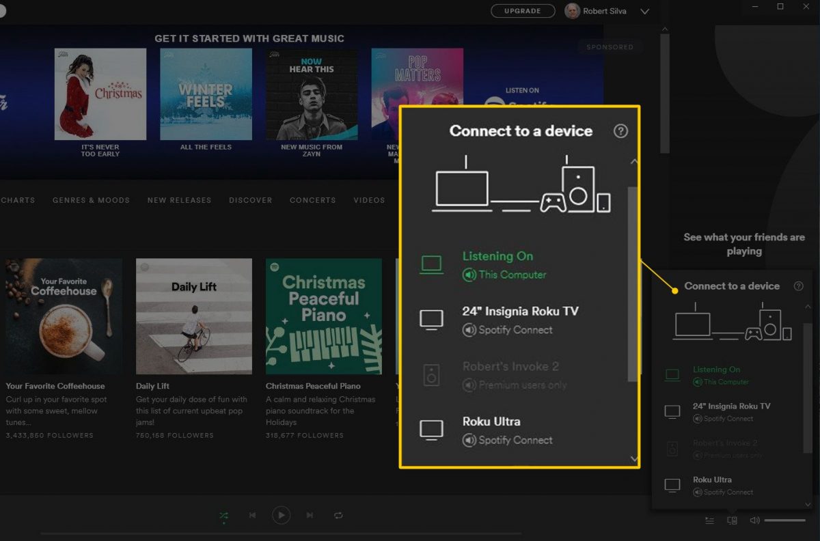Click the play button
The width and height of the screenshot is (820, 541).
click(x=281, y=515)
